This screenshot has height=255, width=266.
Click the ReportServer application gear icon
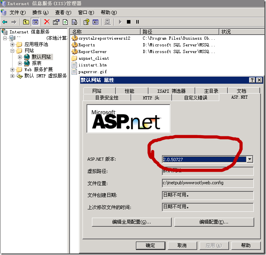pyautogui.click(x=75, y=51)
